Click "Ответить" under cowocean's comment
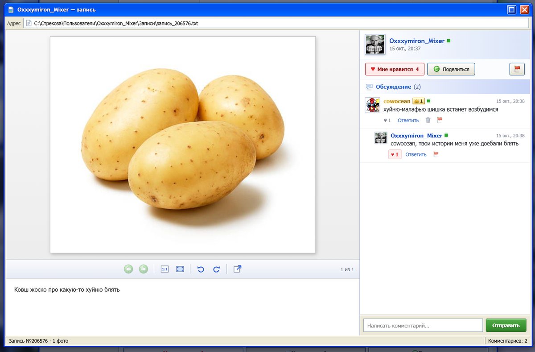Screen dimensions: 535x352 (408, 120)
